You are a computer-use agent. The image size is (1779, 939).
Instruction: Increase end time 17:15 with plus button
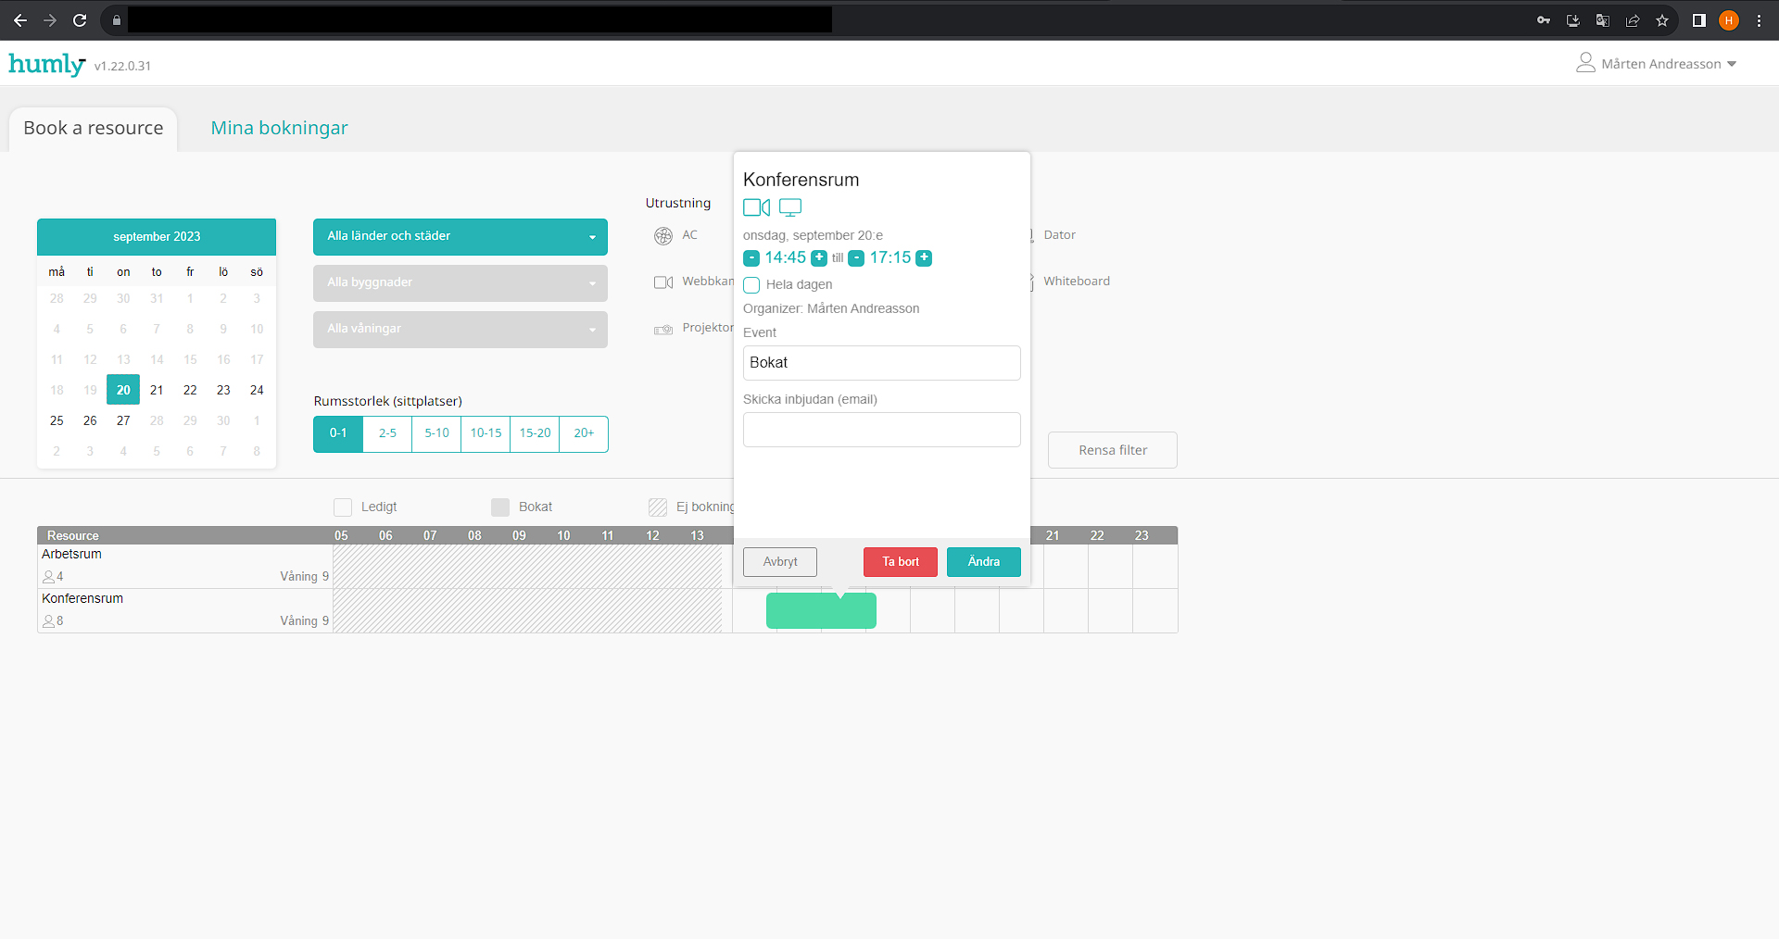coord(924,258)
